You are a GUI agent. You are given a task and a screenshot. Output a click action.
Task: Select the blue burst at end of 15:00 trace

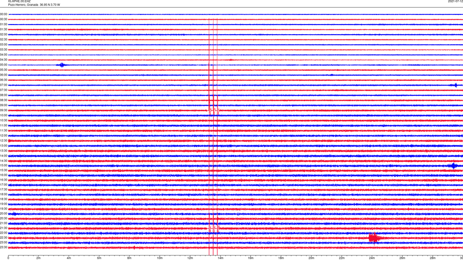coord(453,166)
